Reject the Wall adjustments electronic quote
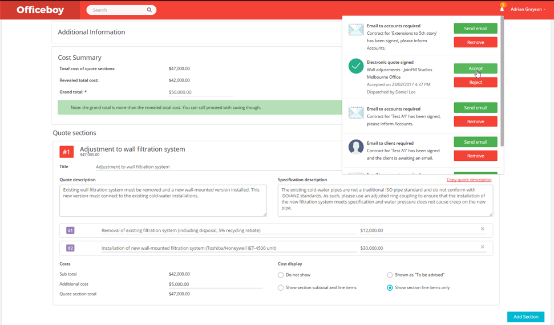 pyautogui.click(x=475, y=82)
